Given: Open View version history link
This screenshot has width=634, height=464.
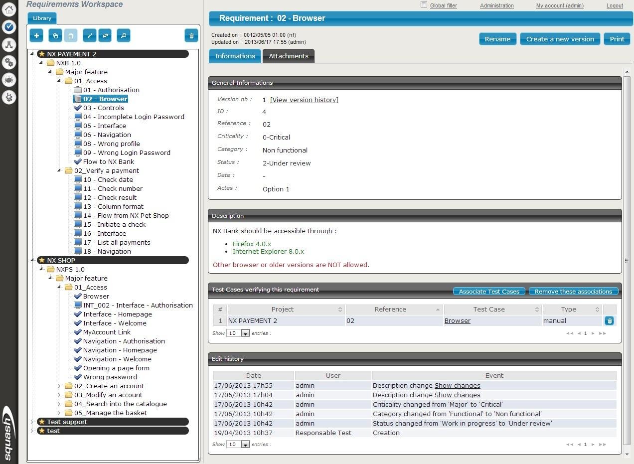Looking at the screenshot, I should pyautogui.click(x=304, y=100).
